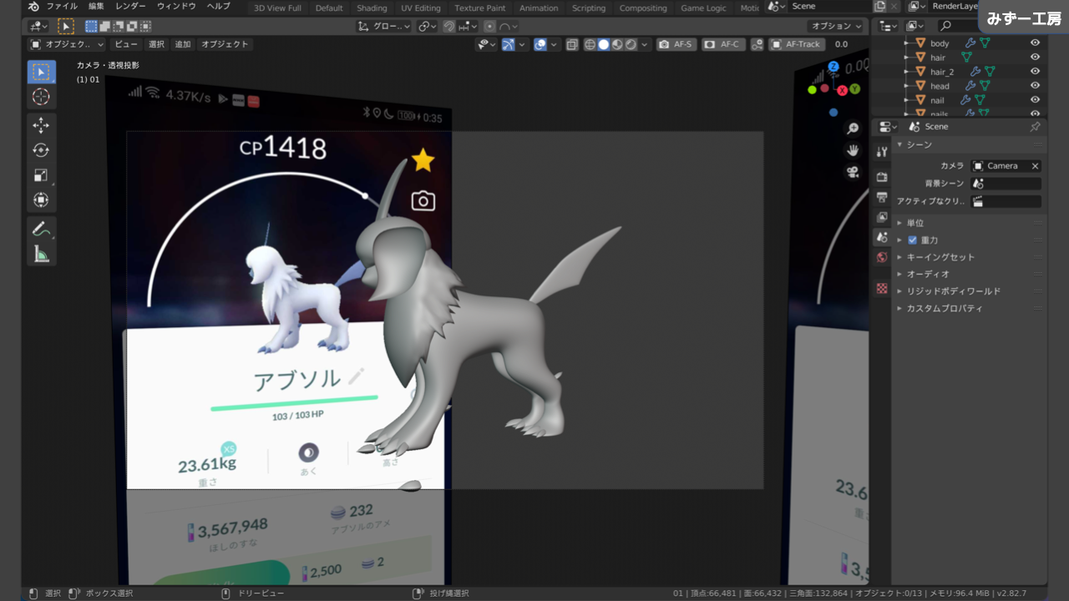
Task: Choose the Rotate tool
Action: 41,150
